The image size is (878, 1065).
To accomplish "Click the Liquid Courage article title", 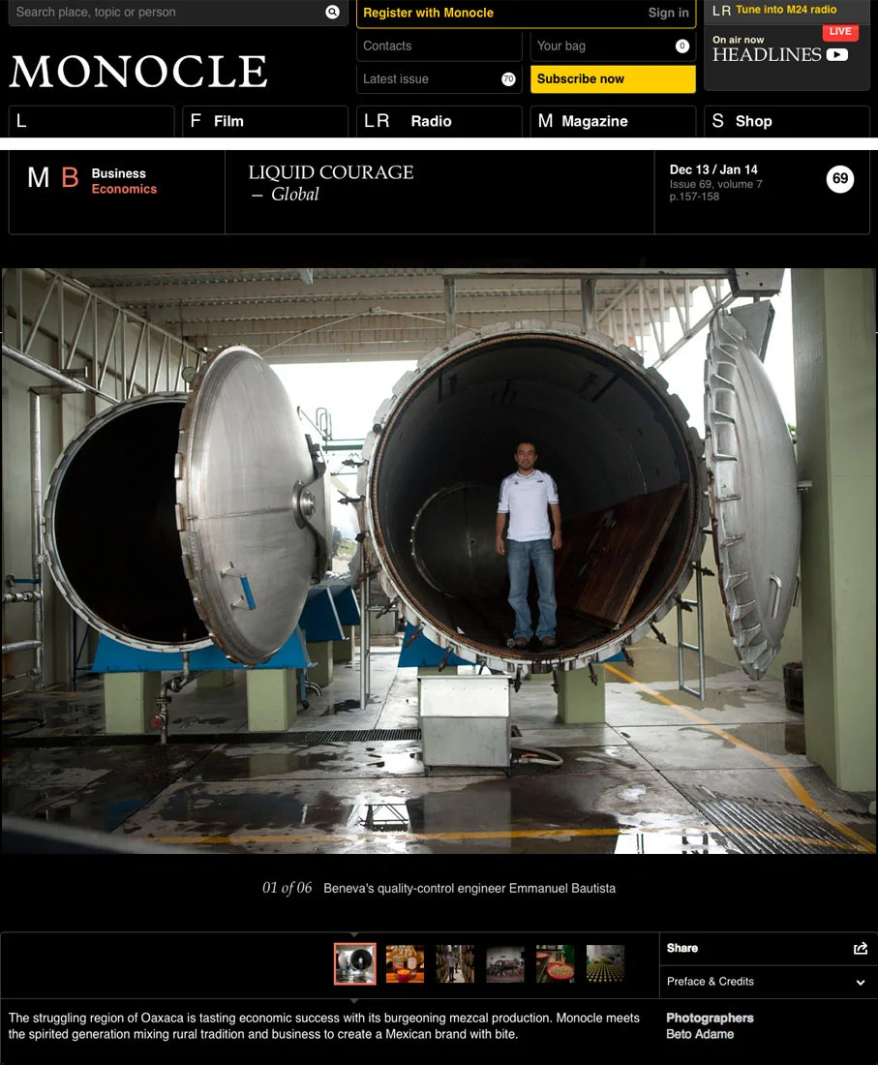I will click(x=331, y=171).
